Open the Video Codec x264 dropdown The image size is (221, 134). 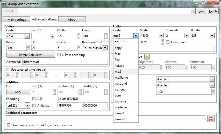27,36
